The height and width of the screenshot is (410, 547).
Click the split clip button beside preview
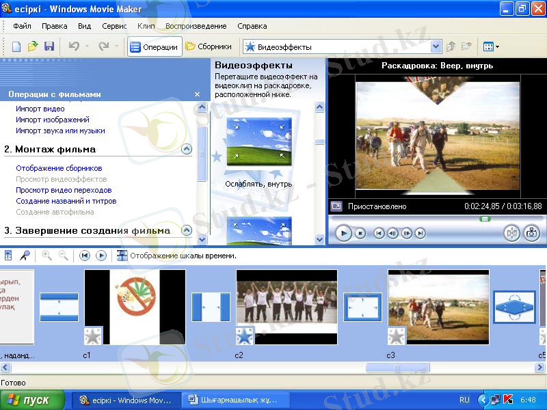pos(511,233)
